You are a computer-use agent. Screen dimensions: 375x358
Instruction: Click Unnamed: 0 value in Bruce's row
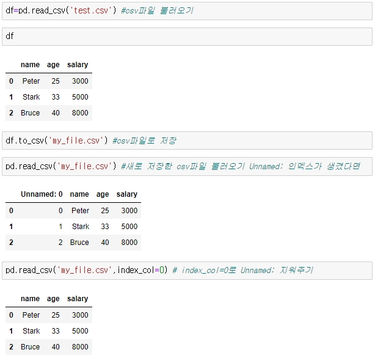click(x=60, y=242)
